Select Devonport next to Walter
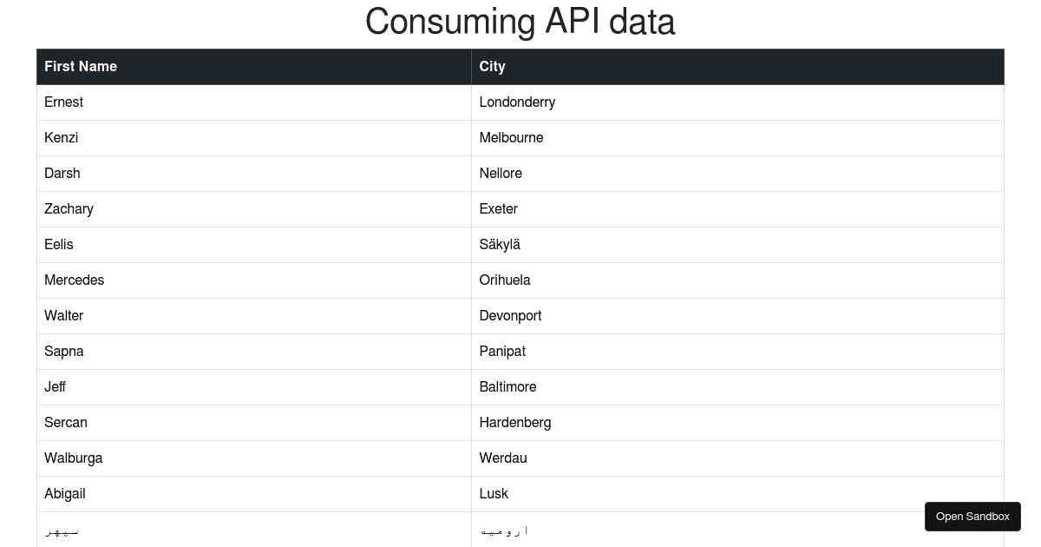The height and width of the screenshot is (547, 1041). (510, 315)
